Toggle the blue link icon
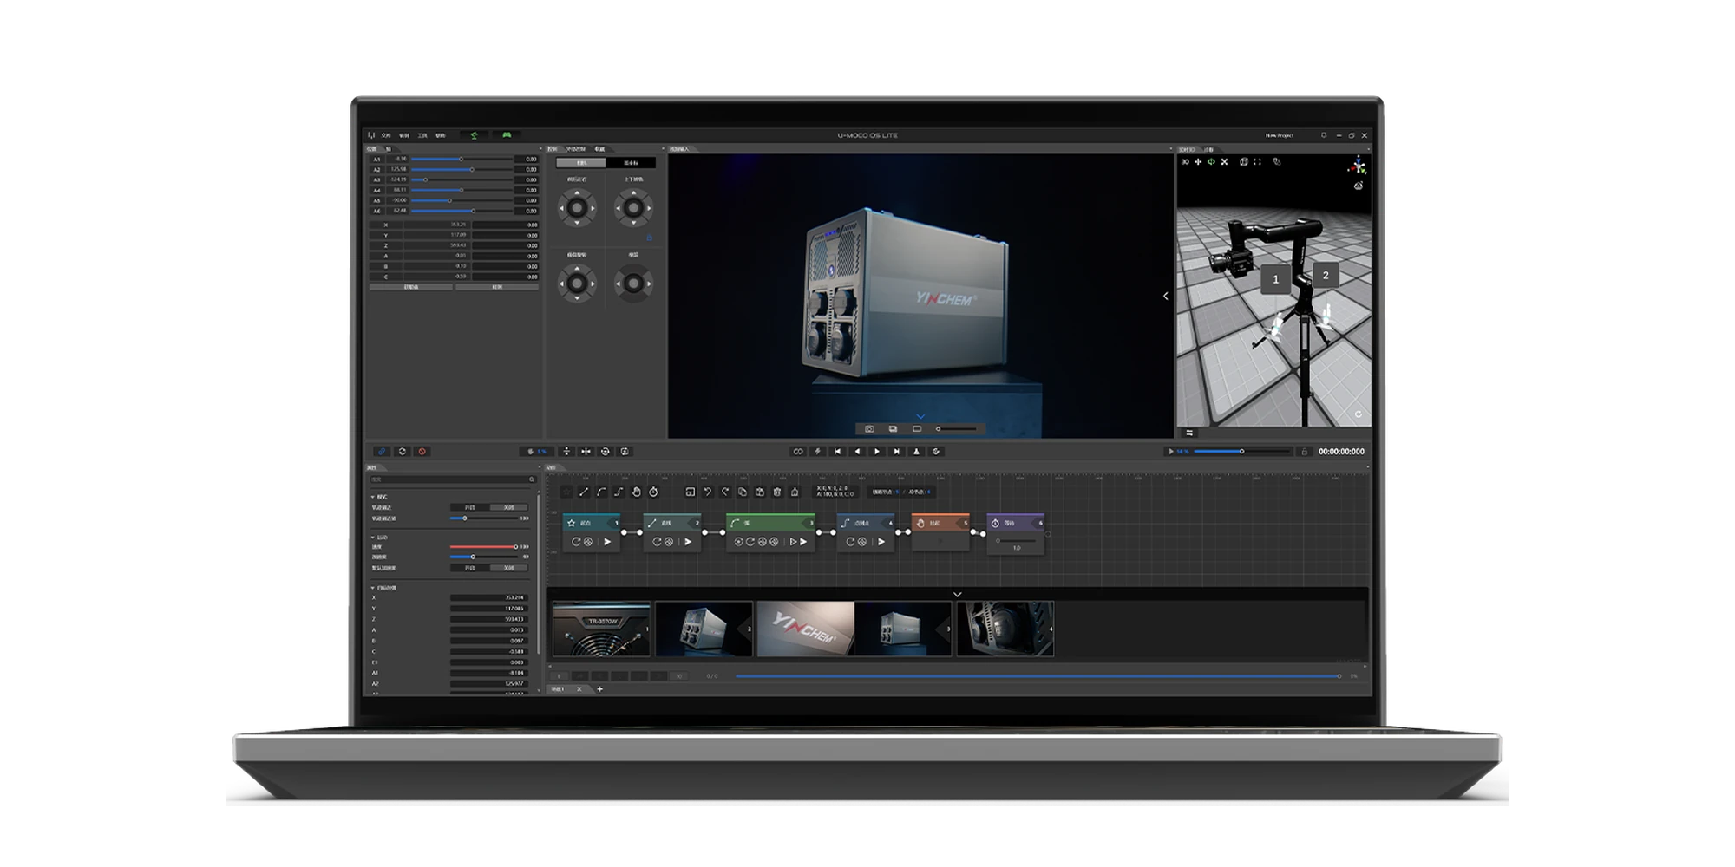The height and width of the screenshot is (867, 1735). tap(382, 452)
